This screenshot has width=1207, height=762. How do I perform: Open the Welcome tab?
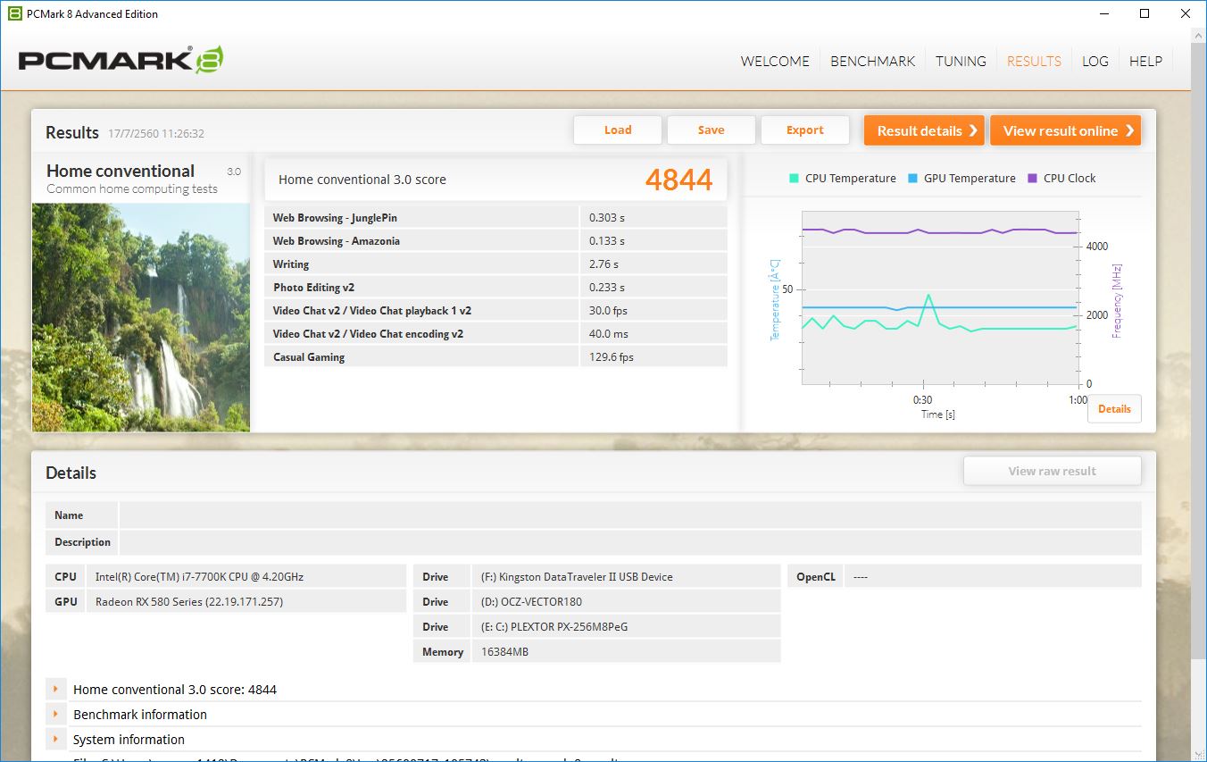775,62
